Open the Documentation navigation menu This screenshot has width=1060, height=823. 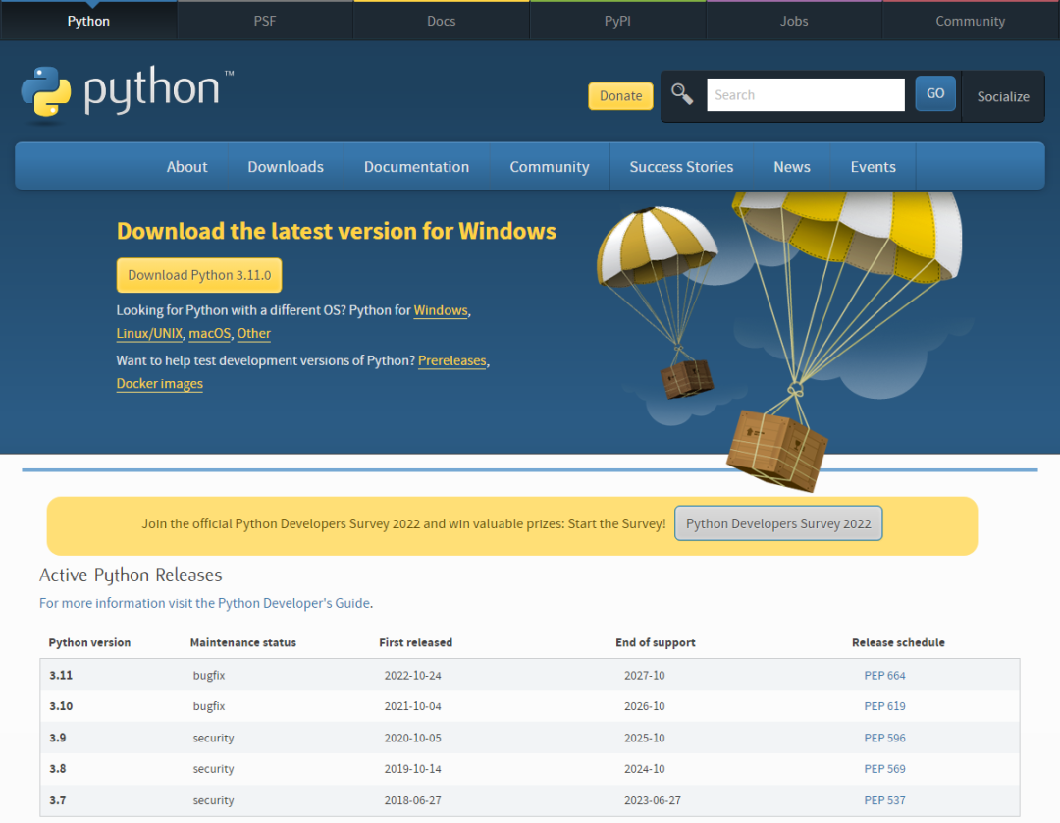tap(416, 166)
